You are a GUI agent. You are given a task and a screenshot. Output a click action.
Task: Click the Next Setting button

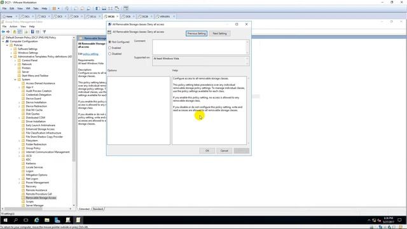point(219,34)
